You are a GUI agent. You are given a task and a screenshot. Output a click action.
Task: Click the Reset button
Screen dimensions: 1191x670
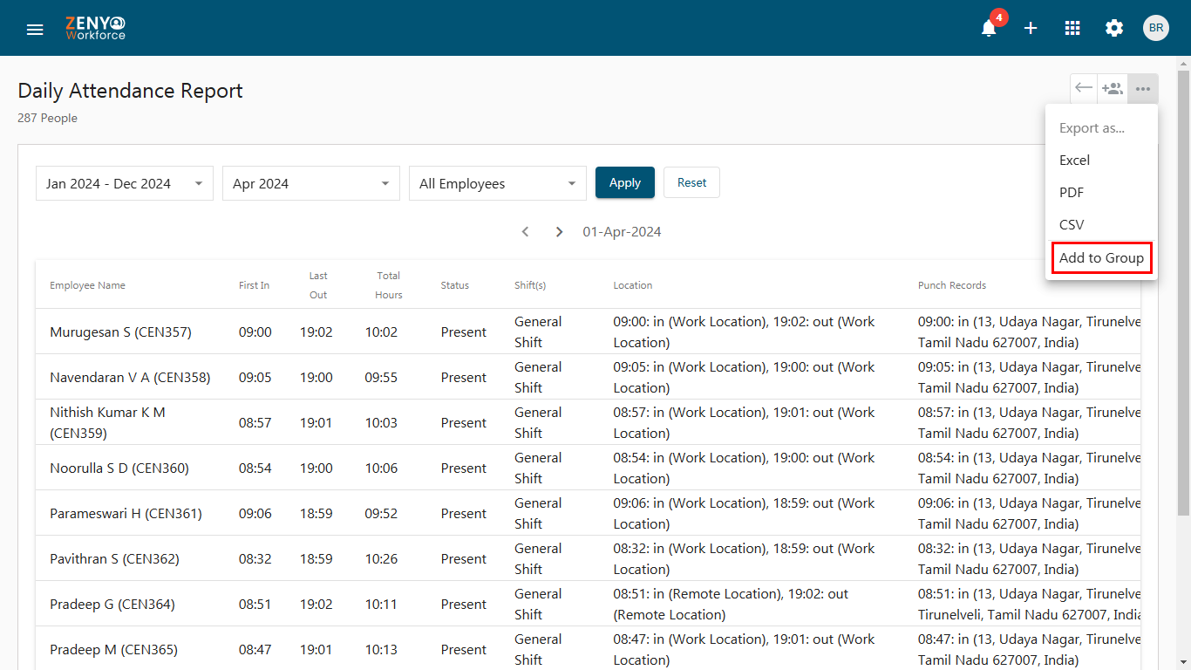[692, 182]
